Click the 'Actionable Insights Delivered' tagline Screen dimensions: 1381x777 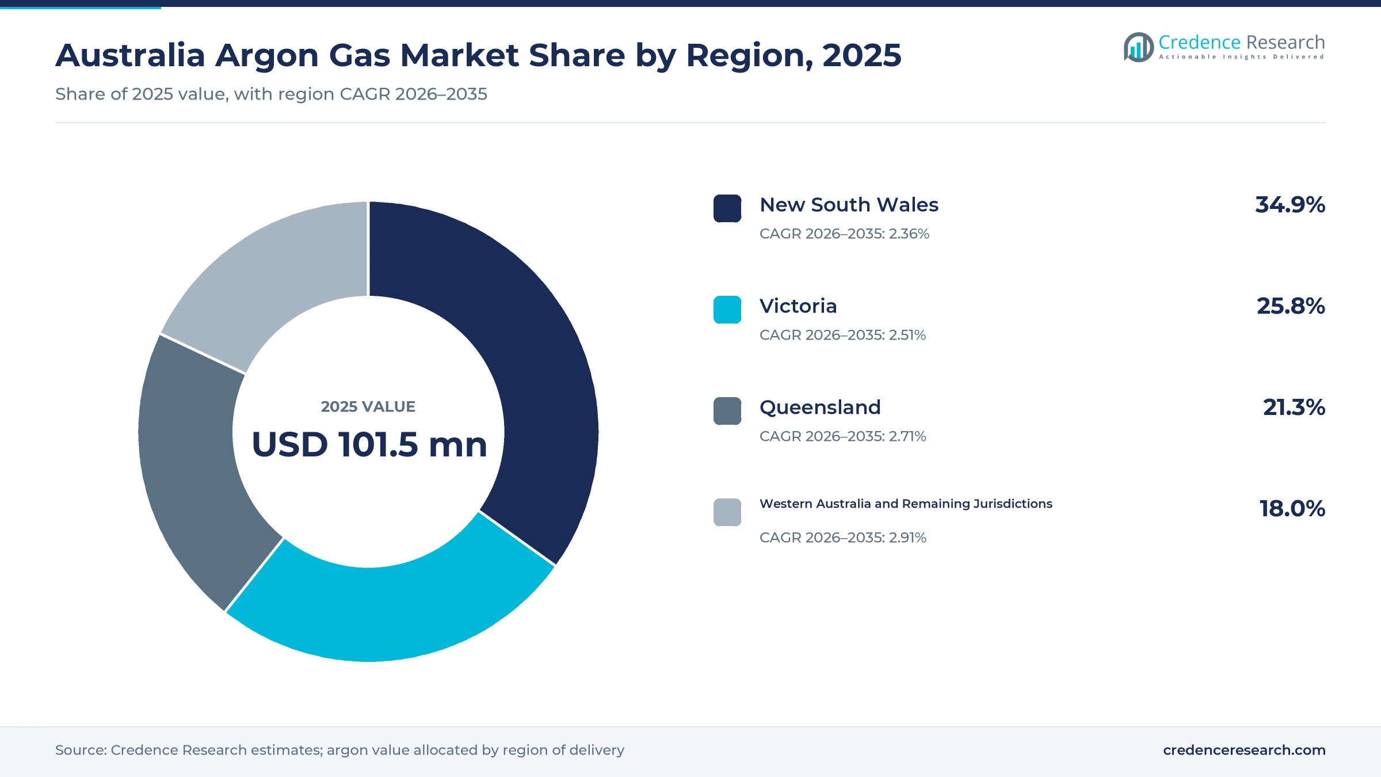click(1242, 57)
